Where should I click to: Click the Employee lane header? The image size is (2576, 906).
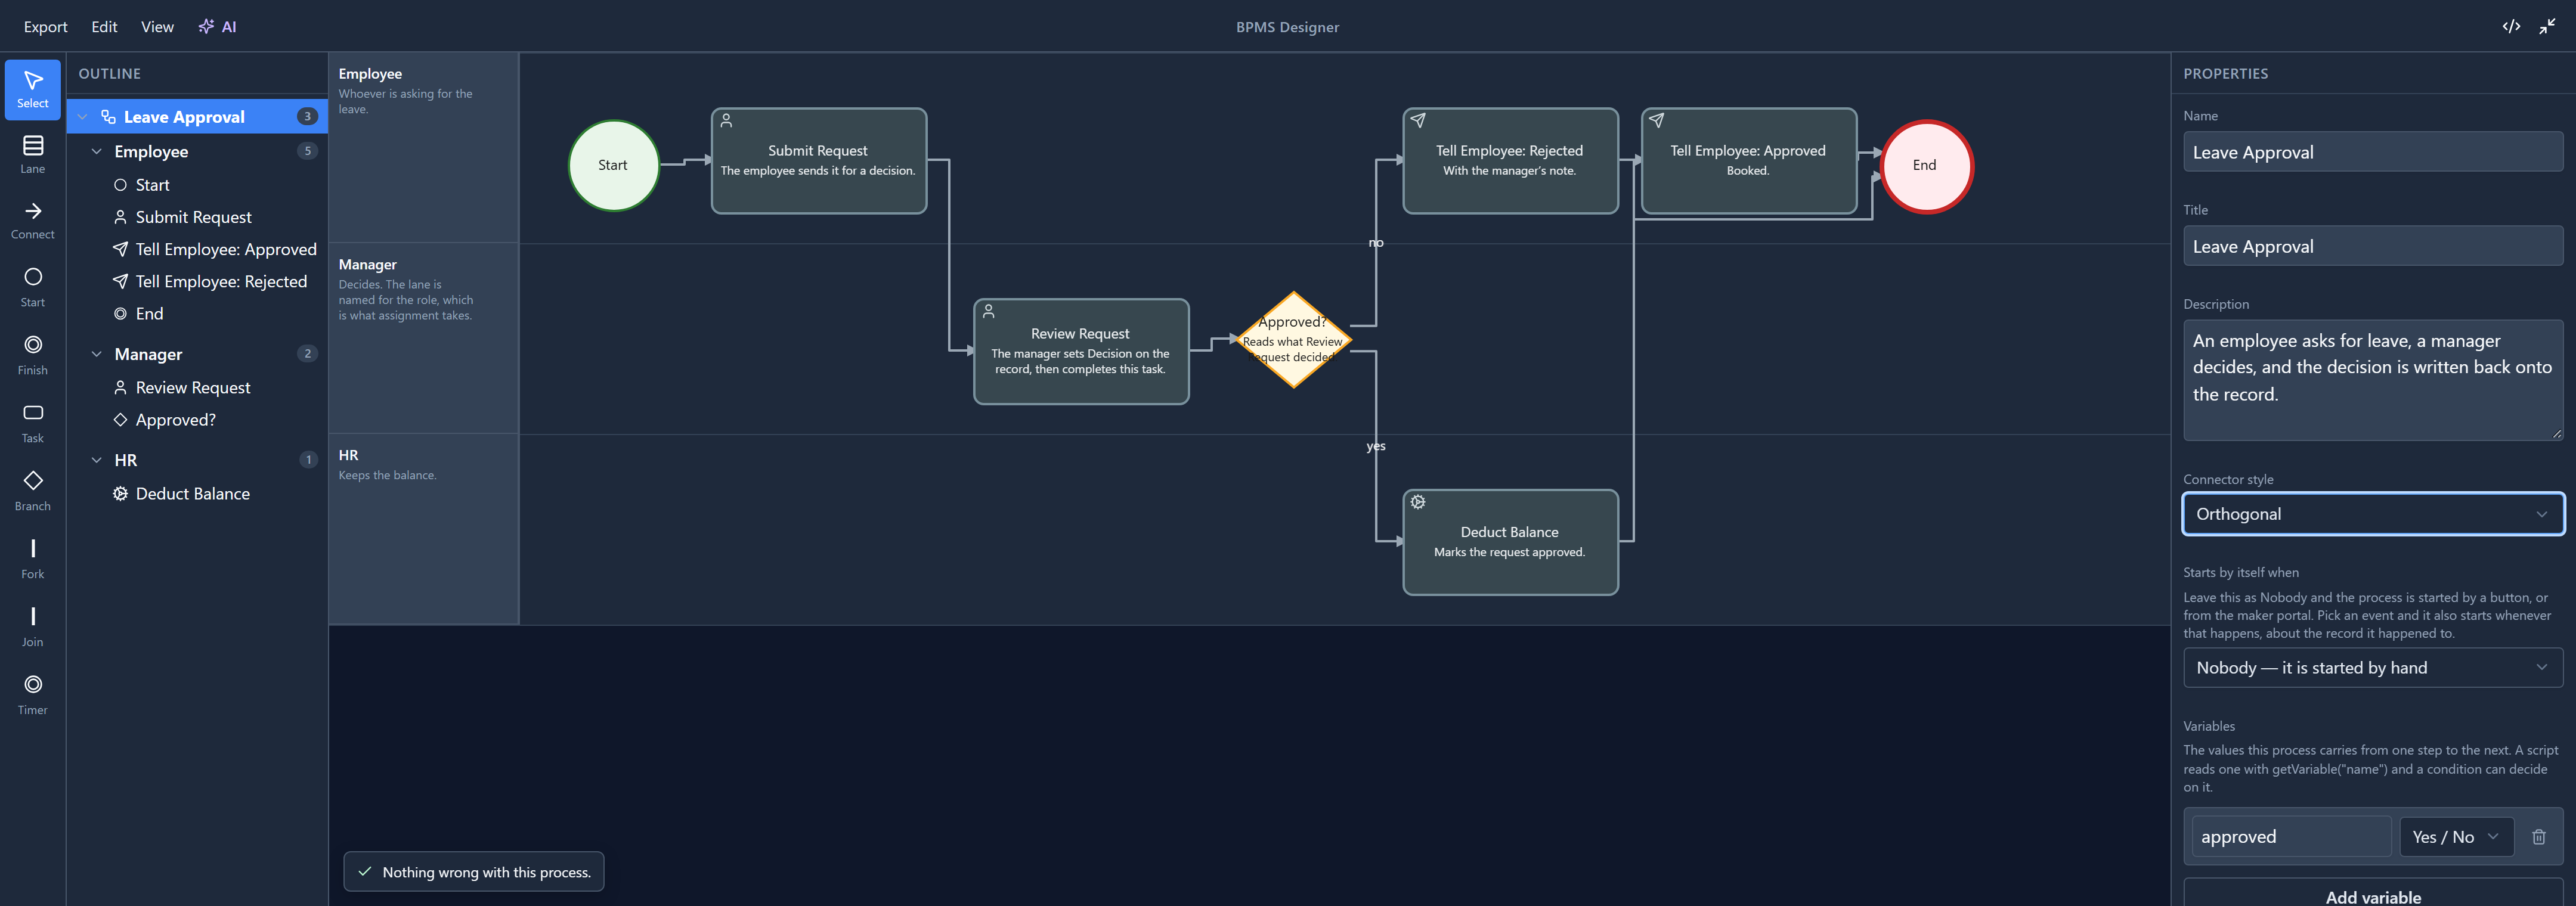tap(424, 148)
